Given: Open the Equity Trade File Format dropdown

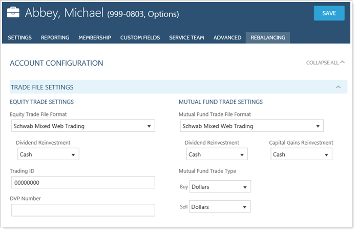Looking at the screenshot, I should (83, 126).
